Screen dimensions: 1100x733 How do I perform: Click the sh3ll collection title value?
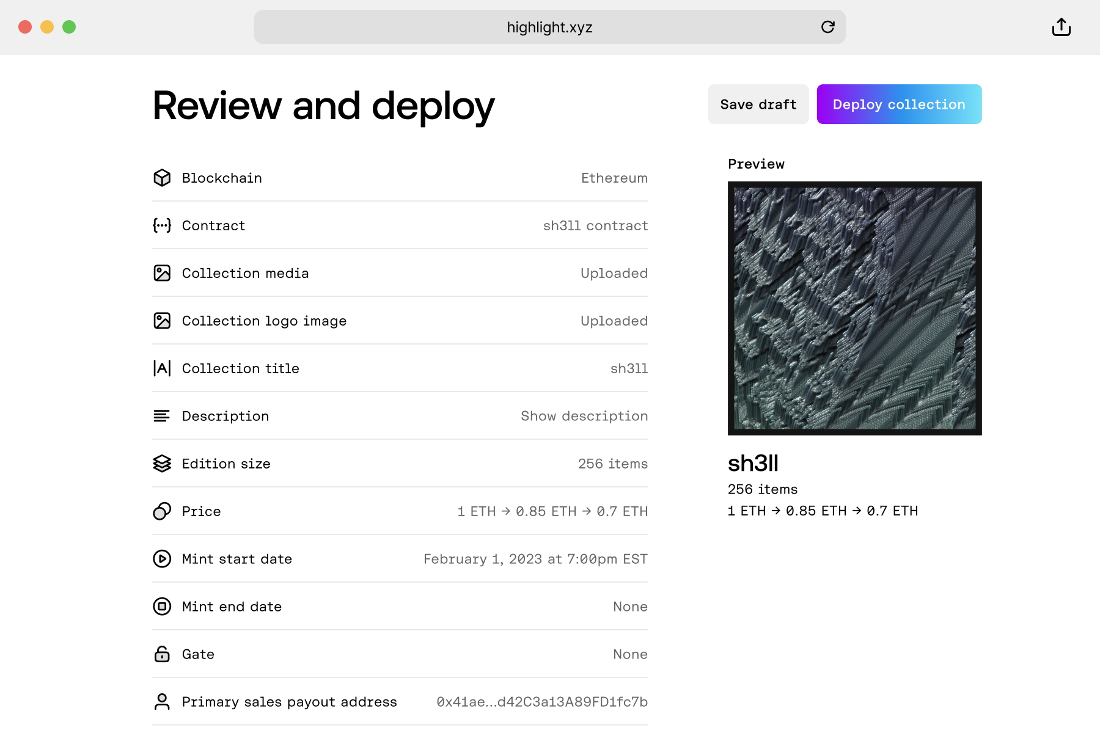pos(629,368)
